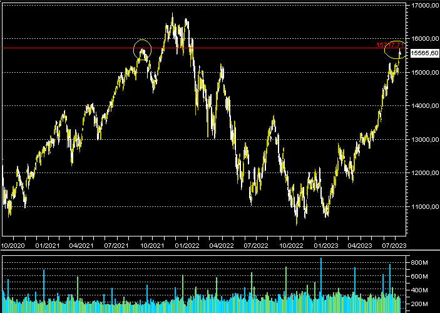The width and height of the screenshot is (440, 313).
Task: Select the current price tag 15565,60
Action: click(424, 53)
